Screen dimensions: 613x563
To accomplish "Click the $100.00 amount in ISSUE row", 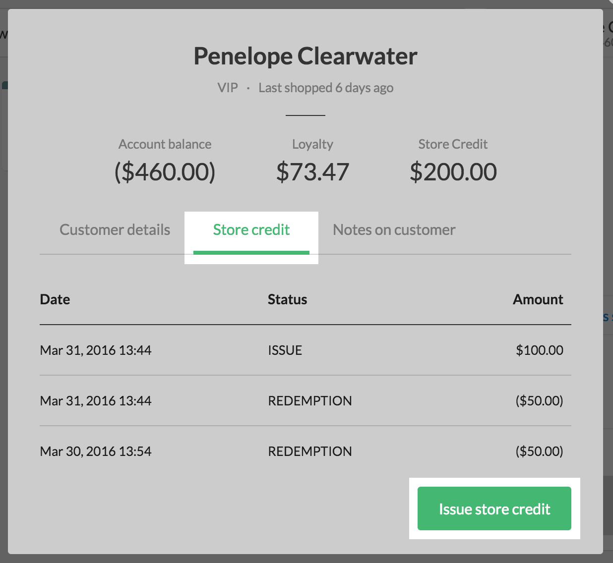I will (x=540, y=350).
